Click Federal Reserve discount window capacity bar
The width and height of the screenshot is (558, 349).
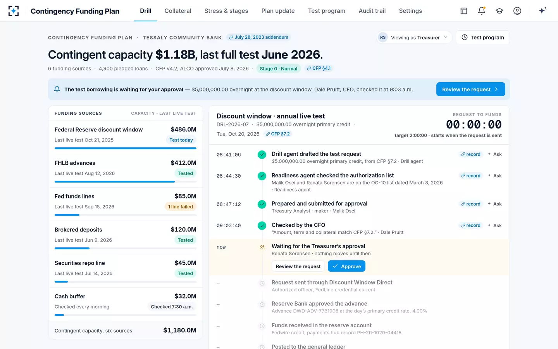pos(126,148)
